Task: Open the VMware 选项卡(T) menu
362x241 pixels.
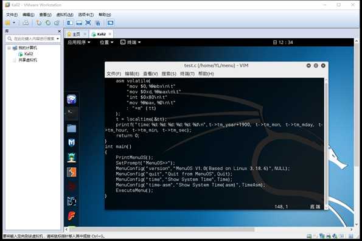Action: pos(86,15)
